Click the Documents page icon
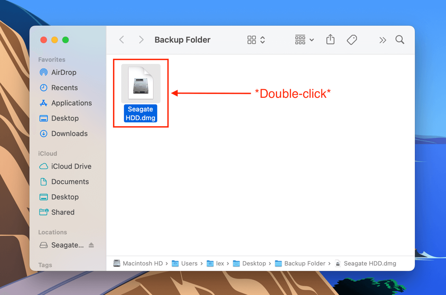 44,182
